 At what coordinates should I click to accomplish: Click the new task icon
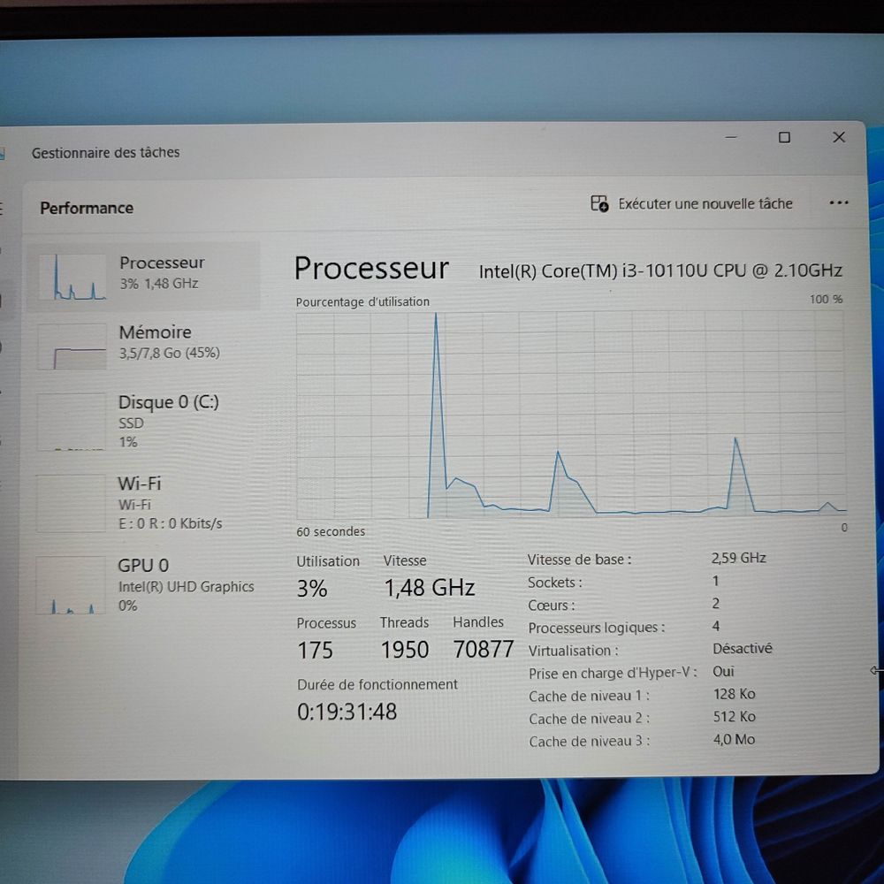click(599, 203)
